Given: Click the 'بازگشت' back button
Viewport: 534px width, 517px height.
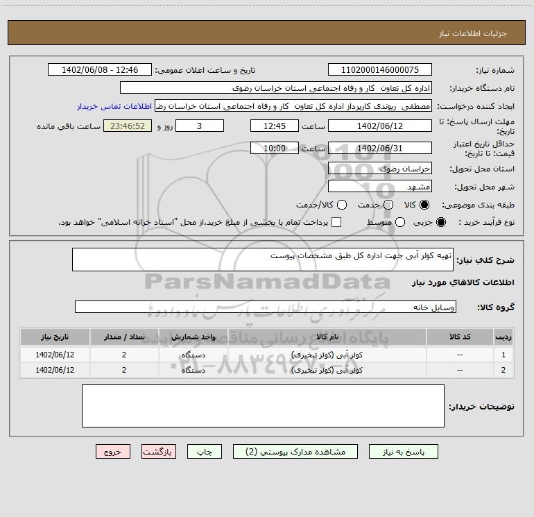Looking at the screenshot, I should click(159, 452).
